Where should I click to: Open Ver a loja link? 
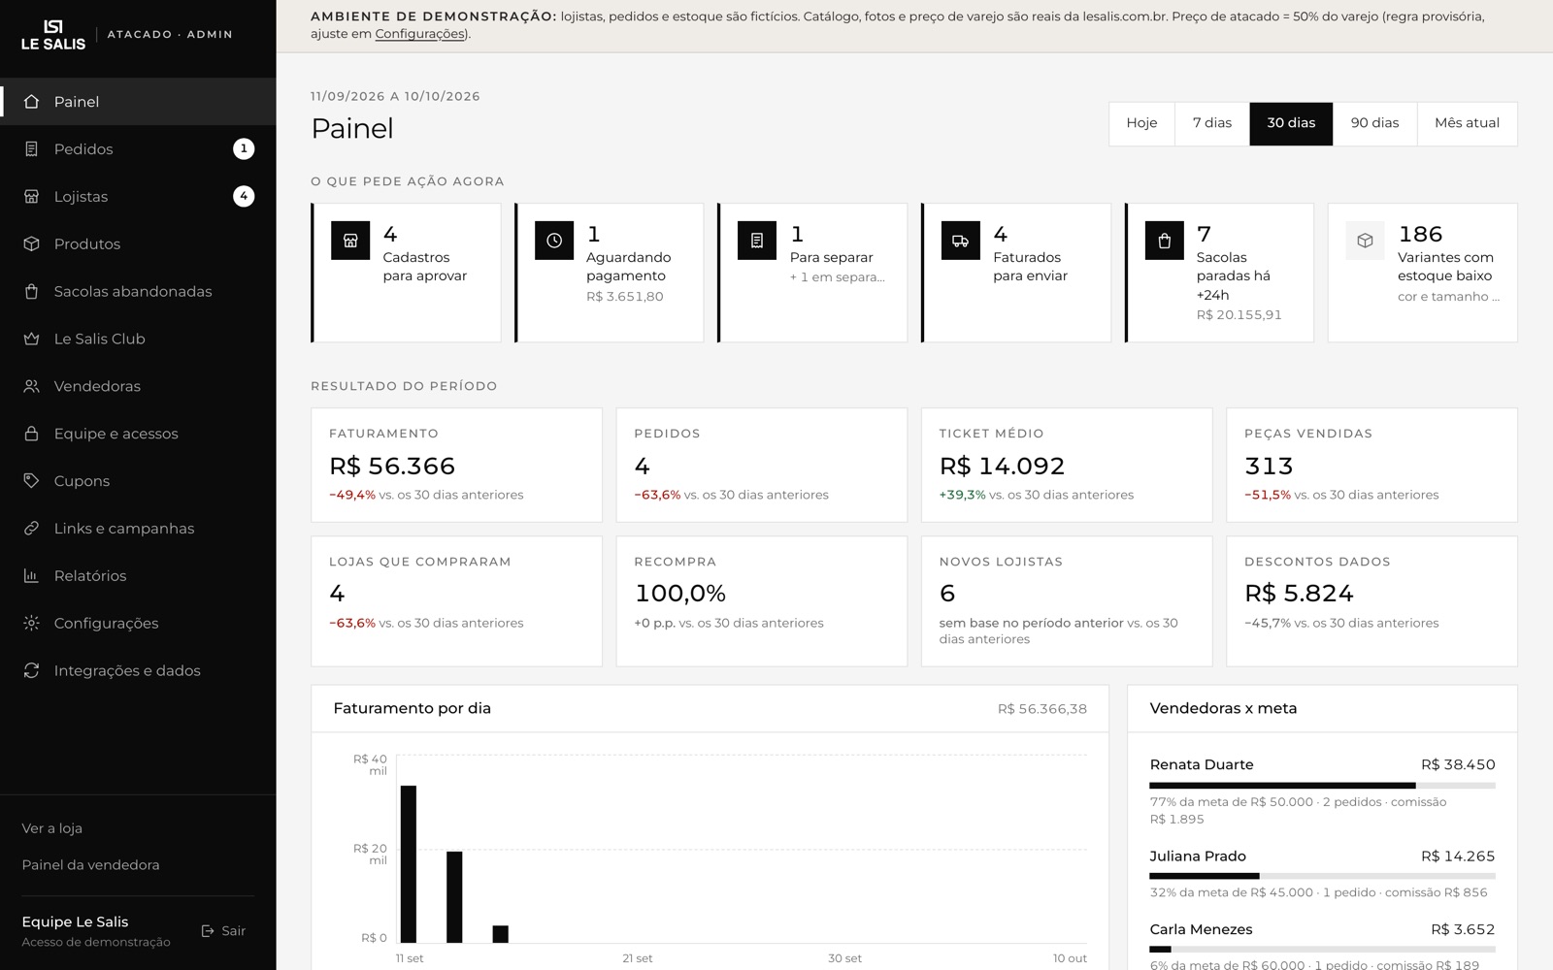click(x=52, y=828)
